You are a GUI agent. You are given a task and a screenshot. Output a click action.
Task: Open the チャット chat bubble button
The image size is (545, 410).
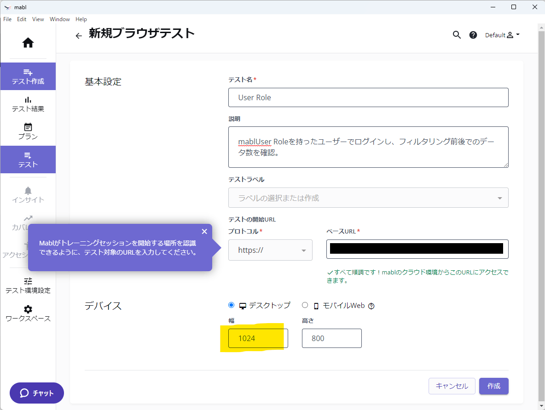[37, 393]
